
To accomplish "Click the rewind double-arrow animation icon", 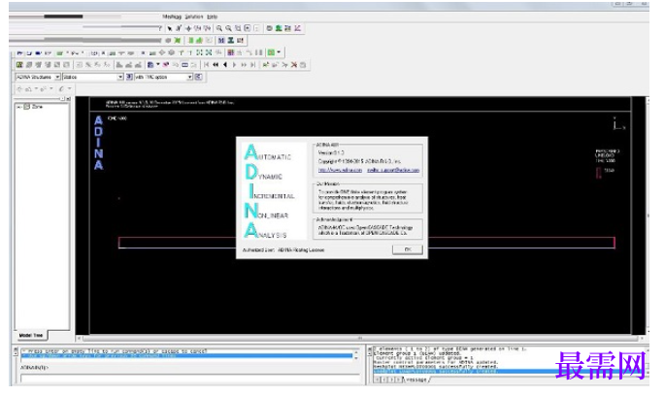I will 216,65.
